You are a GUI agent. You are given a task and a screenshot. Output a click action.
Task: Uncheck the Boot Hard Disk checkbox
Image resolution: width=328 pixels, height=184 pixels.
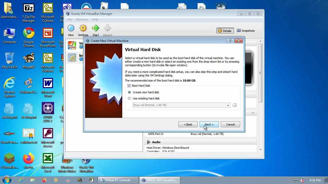[x=129, y=86]
